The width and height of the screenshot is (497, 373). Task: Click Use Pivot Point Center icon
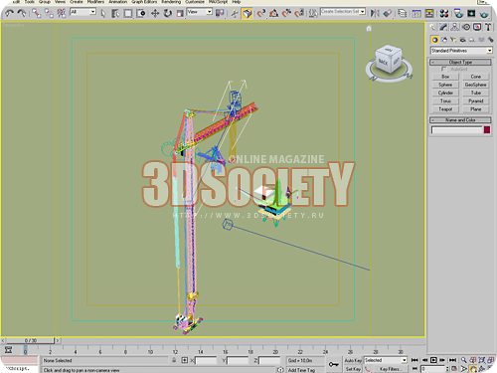(220, 13)
